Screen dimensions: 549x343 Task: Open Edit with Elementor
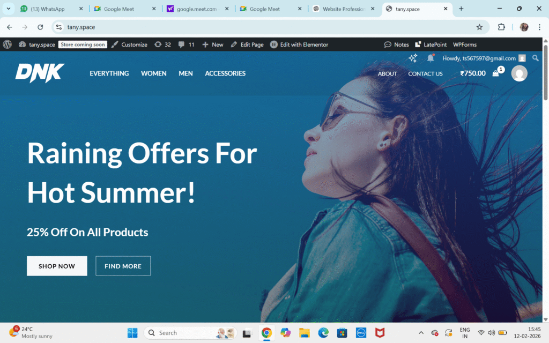click(299, 44)
